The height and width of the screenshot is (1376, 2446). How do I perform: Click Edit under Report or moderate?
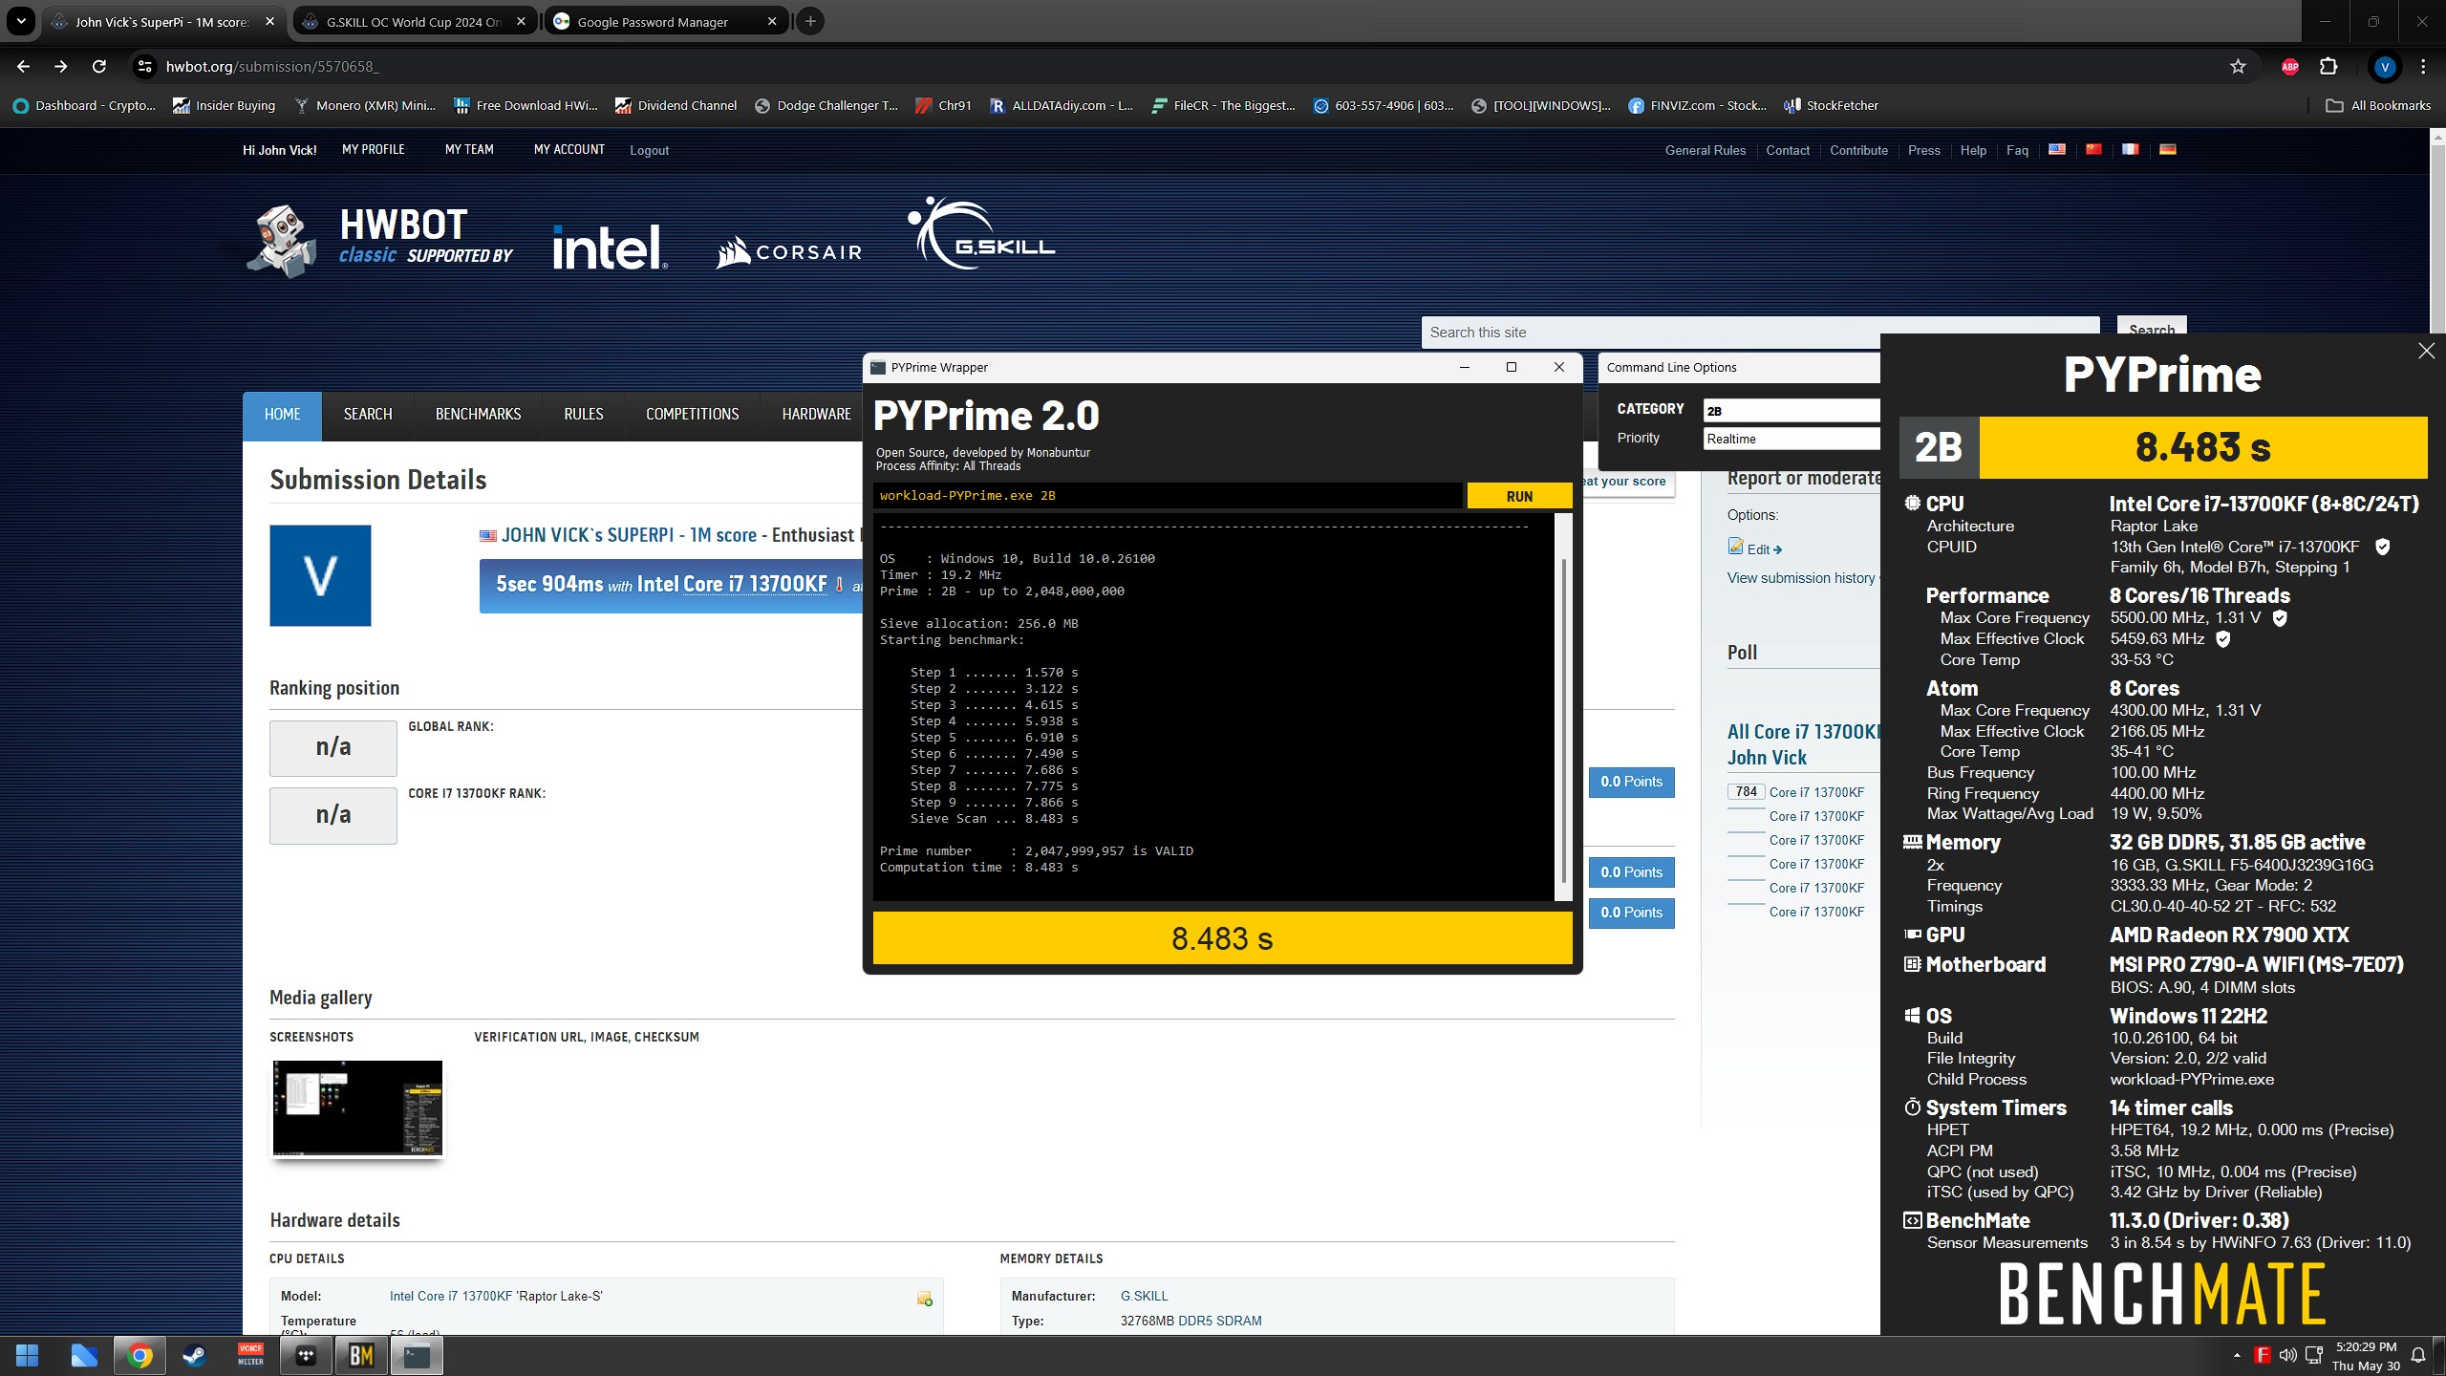point(1755,548)
